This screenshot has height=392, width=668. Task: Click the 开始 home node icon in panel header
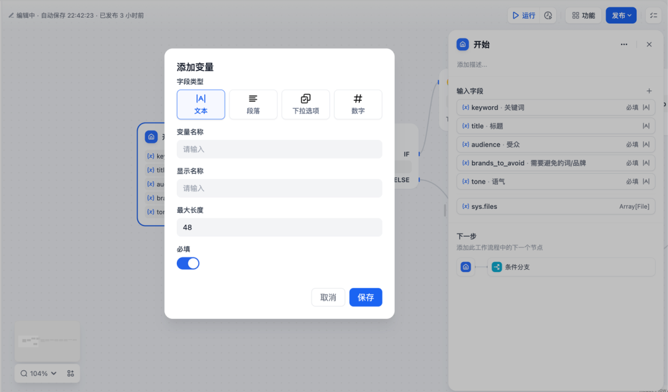tap(463, 45)
